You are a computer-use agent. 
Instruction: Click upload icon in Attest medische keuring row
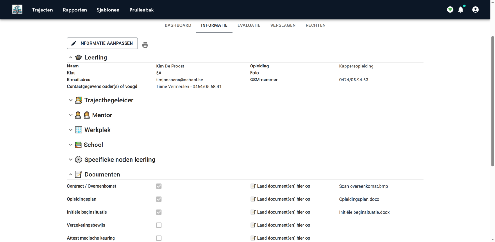coord(253,238)
